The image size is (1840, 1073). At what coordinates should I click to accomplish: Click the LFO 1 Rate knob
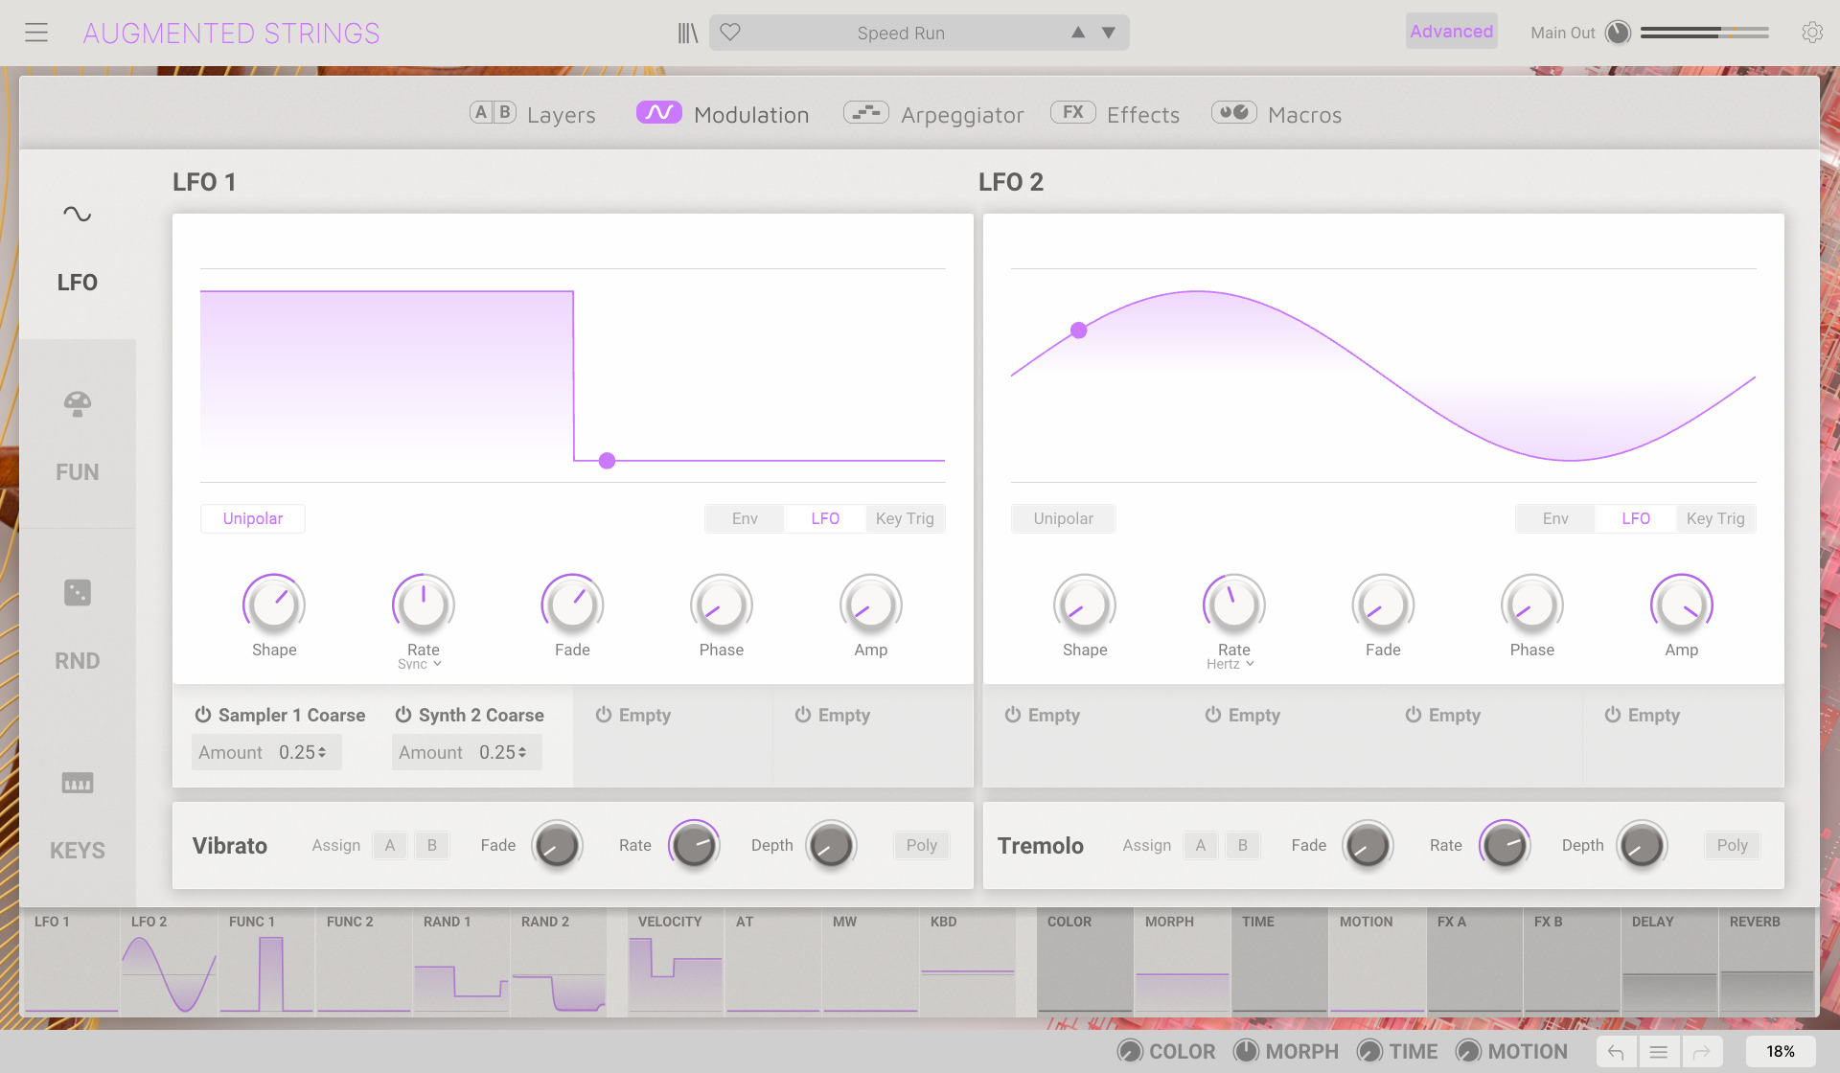coord(424,605)
